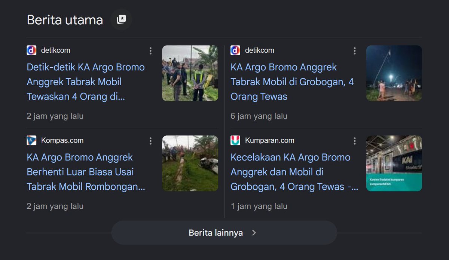Open options menu for Grobogan 4 Orang Tewas article
The height and width of the screenshot is (260, 449).
(x=355, y=51)
